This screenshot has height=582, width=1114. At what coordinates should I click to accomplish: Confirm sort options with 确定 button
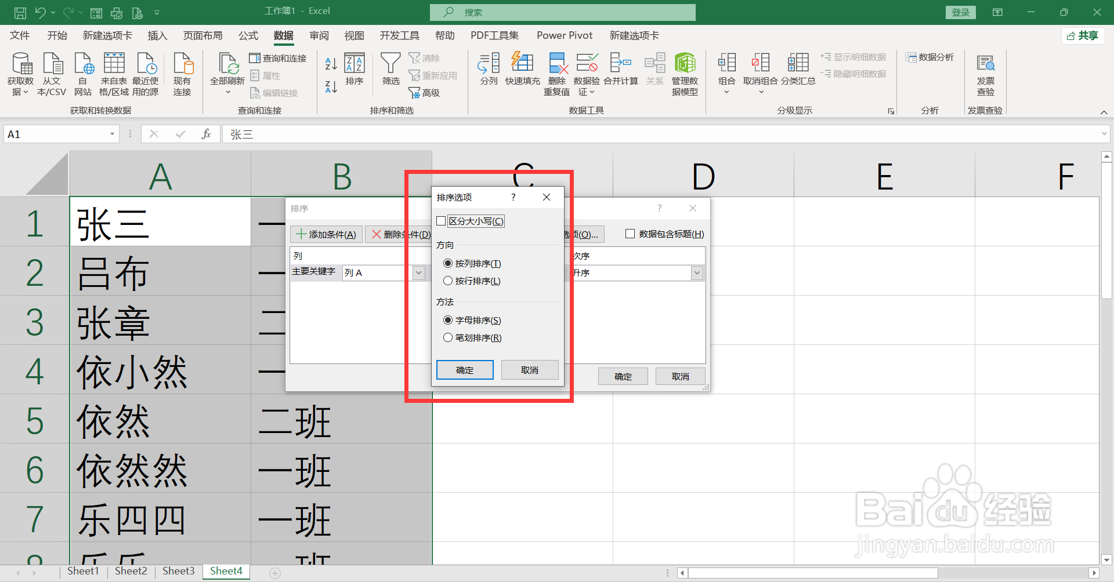pyautogui.click(x=465, y=370)
